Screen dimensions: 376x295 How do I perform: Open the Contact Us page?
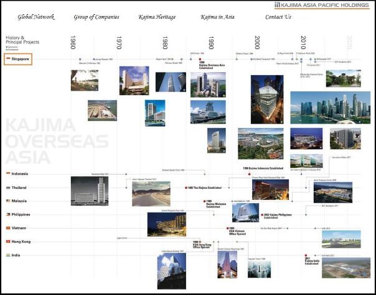(278, 17)
